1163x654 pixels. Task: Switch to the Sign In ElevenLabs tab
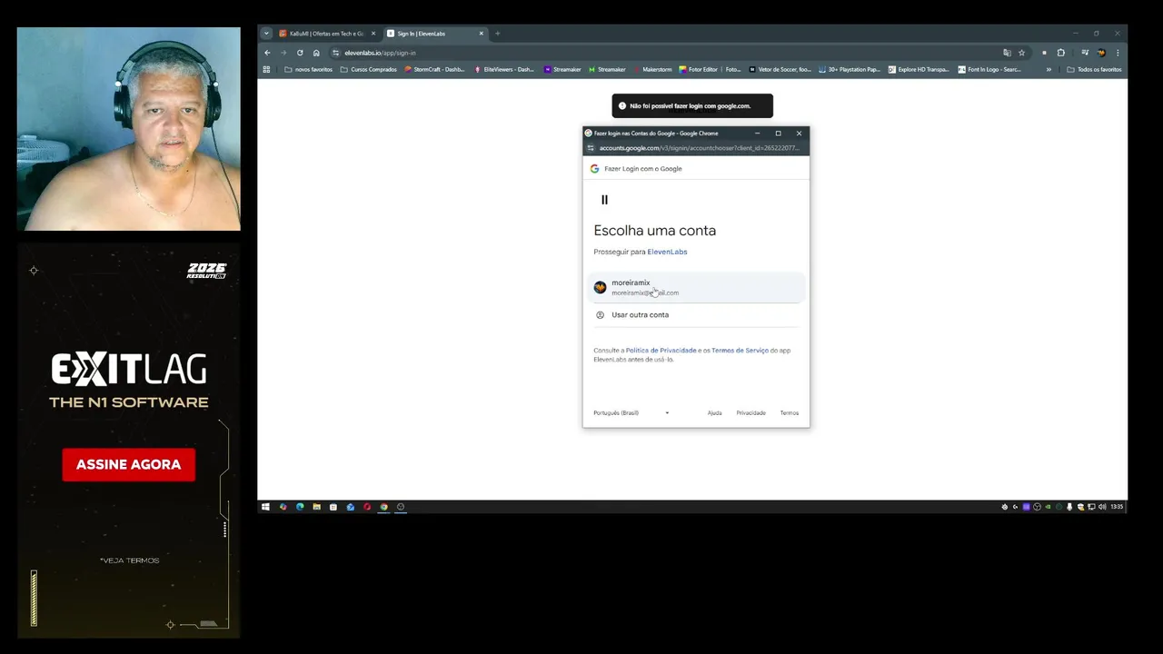point(434,34)
